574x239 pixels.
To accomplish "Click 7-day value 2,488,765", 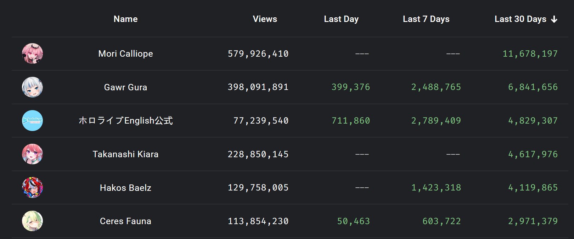I will 436,87.
